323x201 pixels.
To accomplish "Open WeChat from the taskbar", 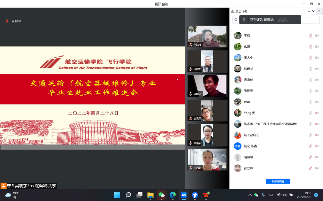I will click(161, 195).
